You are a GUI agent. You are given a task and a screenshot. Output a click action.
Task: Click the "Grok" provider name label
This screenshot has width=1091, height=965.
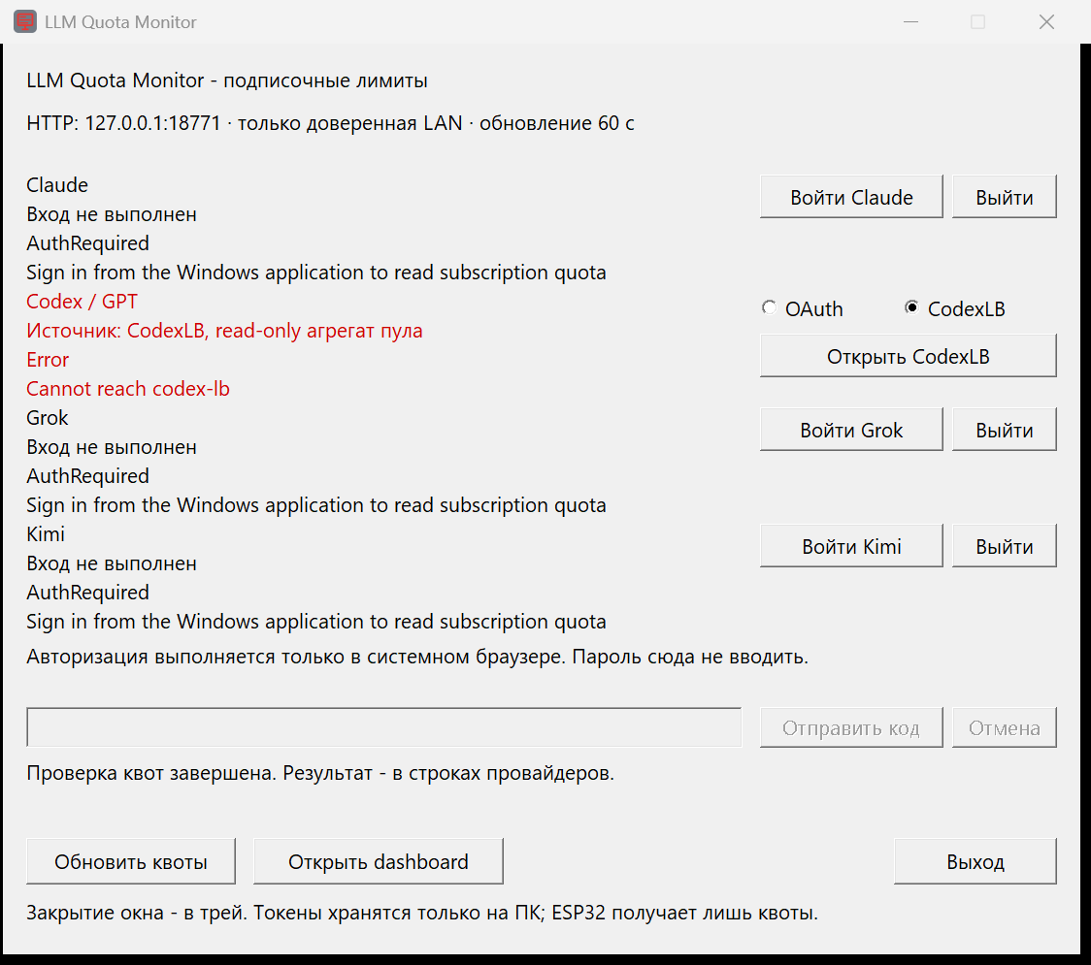point(48,418)
